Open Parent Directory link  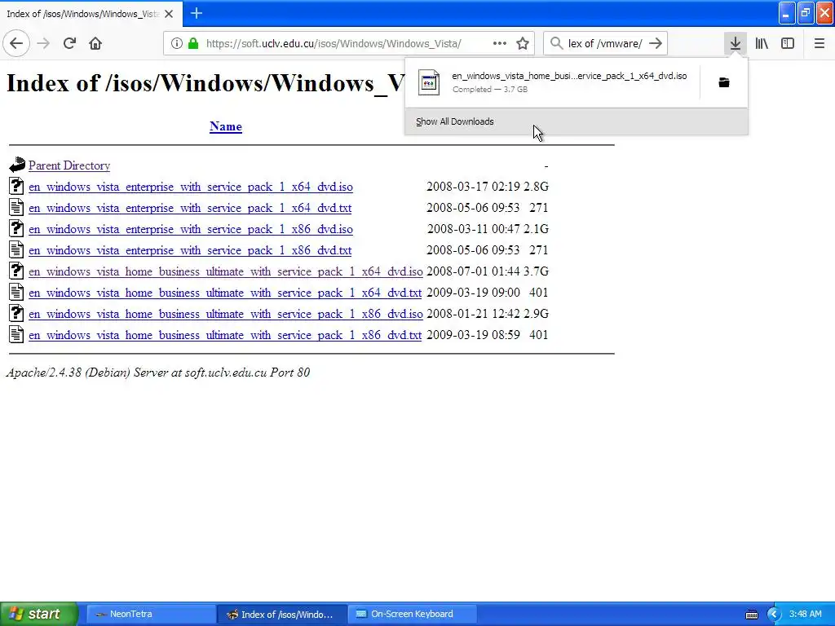click(x=69, y=165)
